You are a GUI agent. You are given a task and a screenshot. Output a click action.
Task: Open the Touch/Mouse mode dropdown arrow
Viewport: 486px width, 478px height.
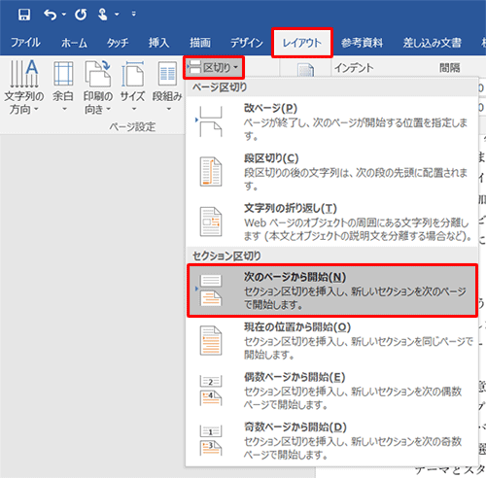click(117, 15)
